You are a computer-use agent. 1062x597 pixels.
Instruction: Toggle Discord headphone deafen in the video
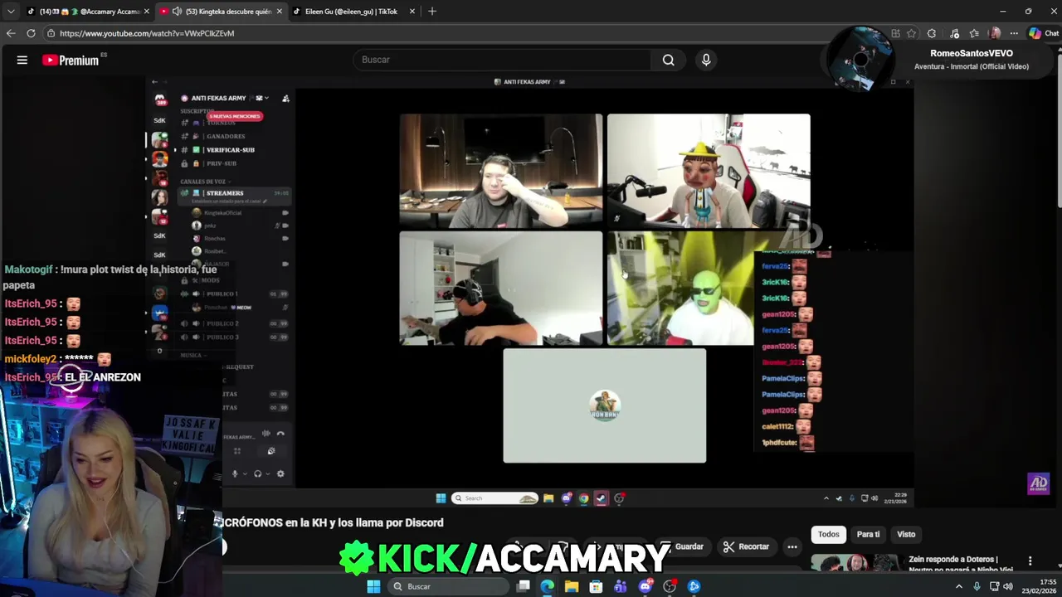[x=257, y=474]
